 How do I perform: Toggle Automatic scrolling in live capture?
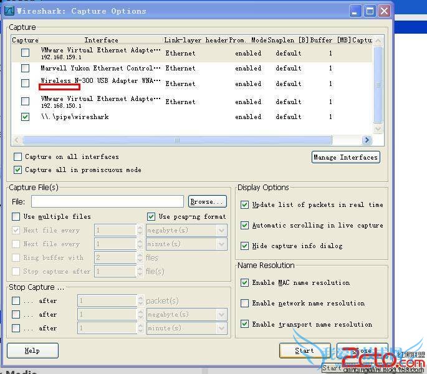pyautogui.click(x=244, y=225)
